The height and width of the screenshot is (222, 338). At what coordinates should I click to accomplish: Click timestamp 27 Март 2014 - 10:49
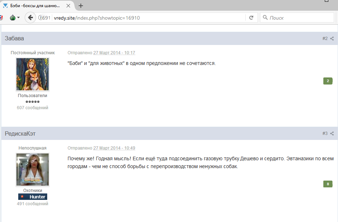click(x=114, y=148)
